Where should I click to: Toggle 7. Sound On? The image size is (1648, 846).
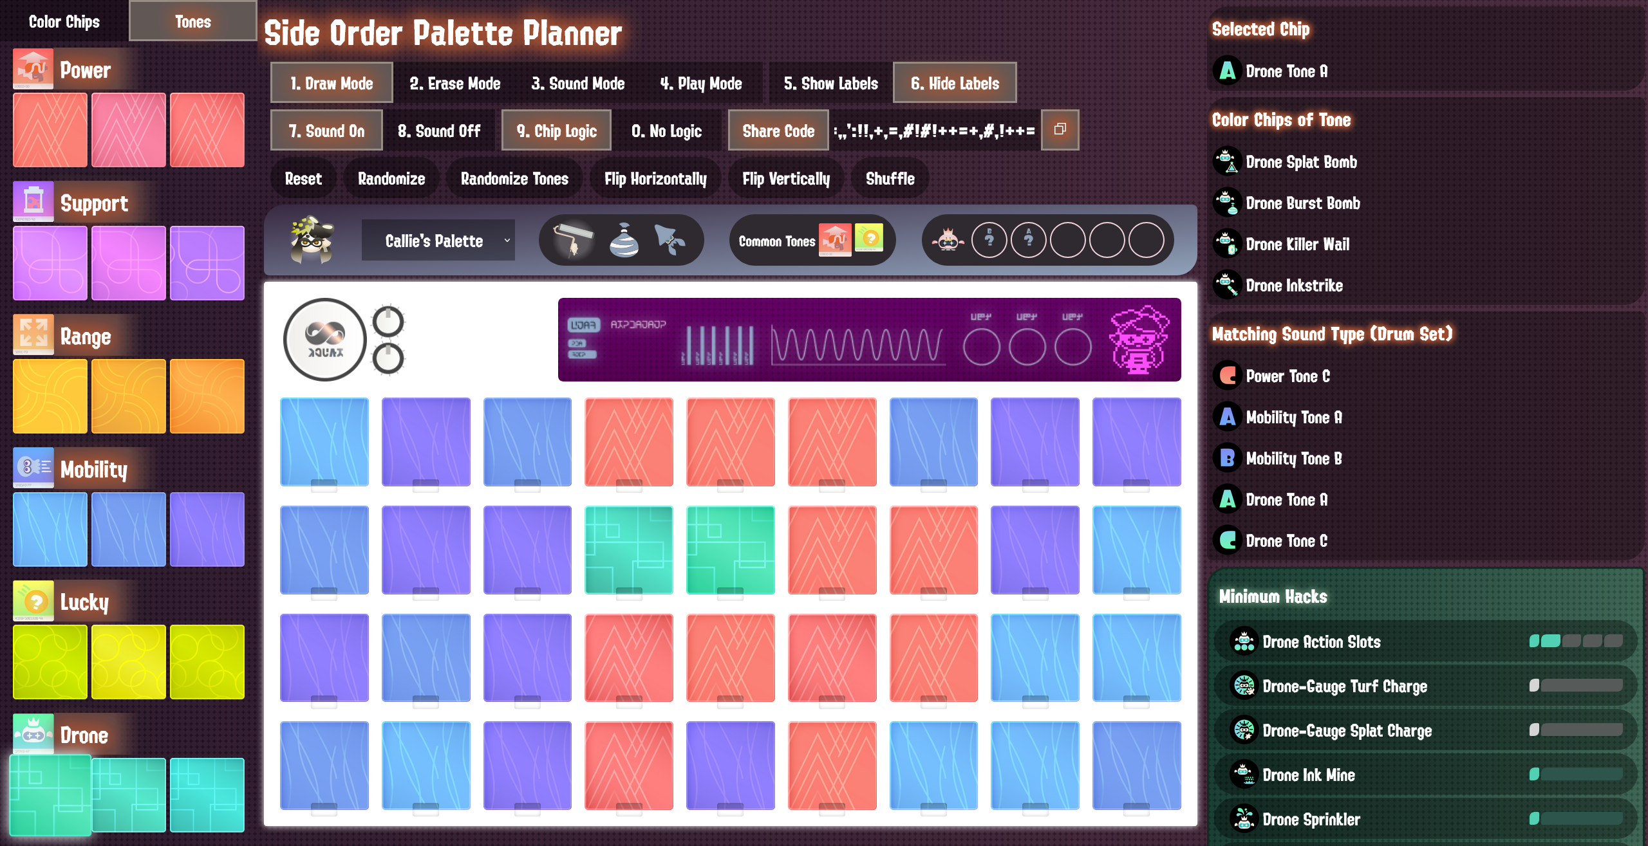click(326, 131)
